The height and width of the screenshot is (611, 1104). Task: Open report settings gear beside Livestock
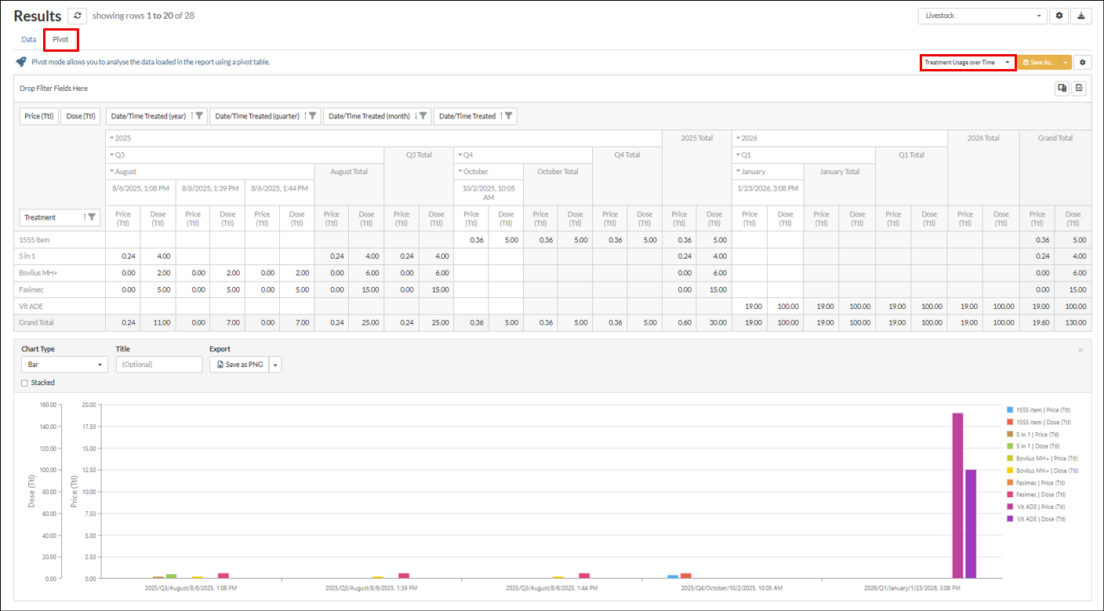tap(1059, 16)
